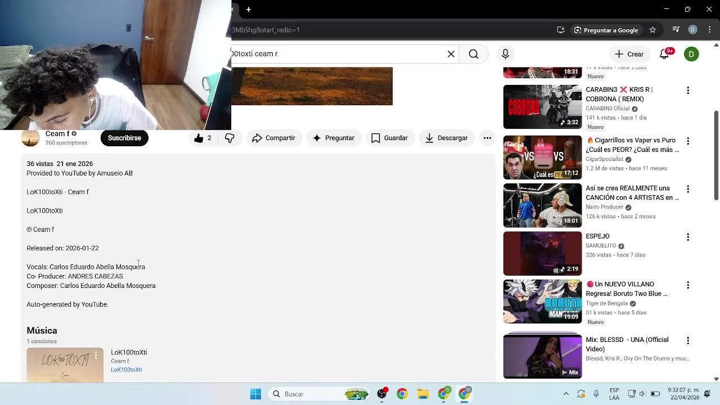Open Boruto Two Blue video thumbnail

point(542,301)
